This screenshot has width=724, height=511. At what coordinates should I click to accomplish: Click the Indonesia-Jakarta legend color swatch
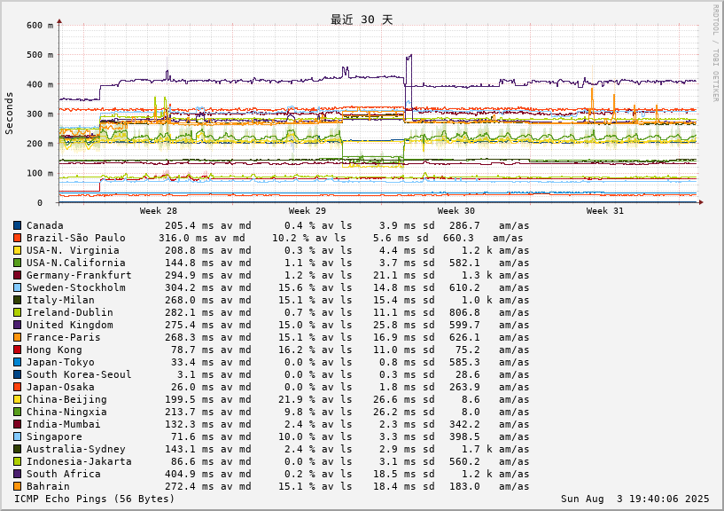tap(17, 461)
